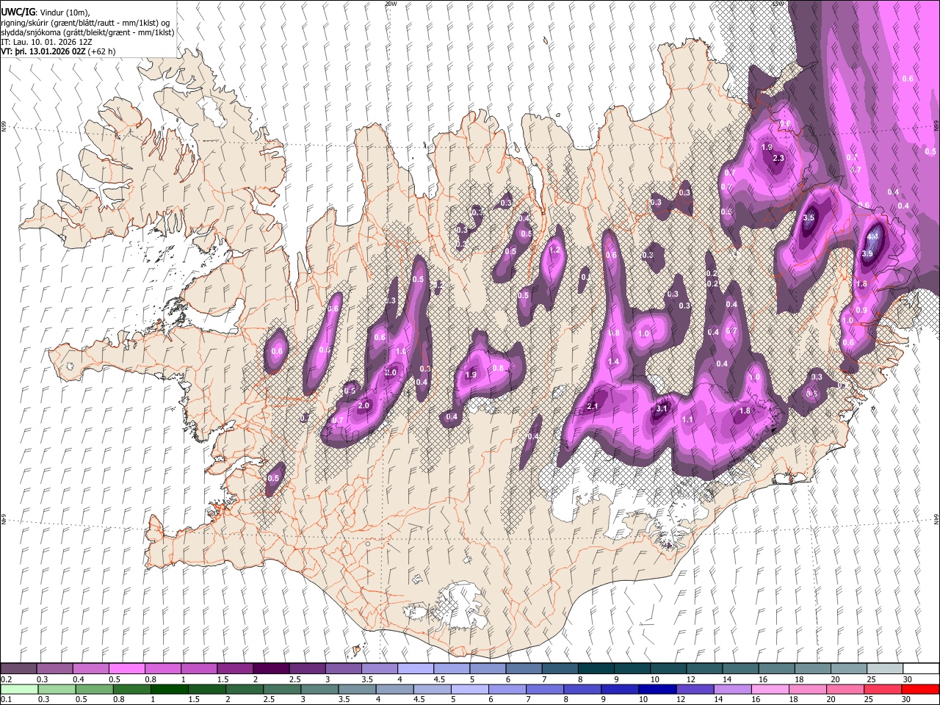
Task: Pick the red rain swatch labeled 30
Action: [x=920, y=689]
